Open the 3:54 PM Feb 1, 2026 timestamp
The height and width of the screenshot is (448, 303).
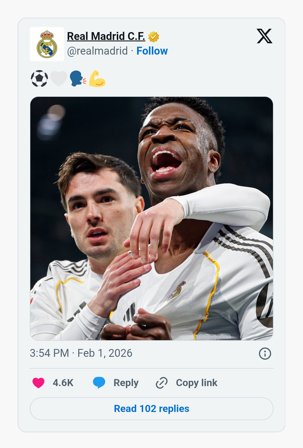(x=81, y=353)
